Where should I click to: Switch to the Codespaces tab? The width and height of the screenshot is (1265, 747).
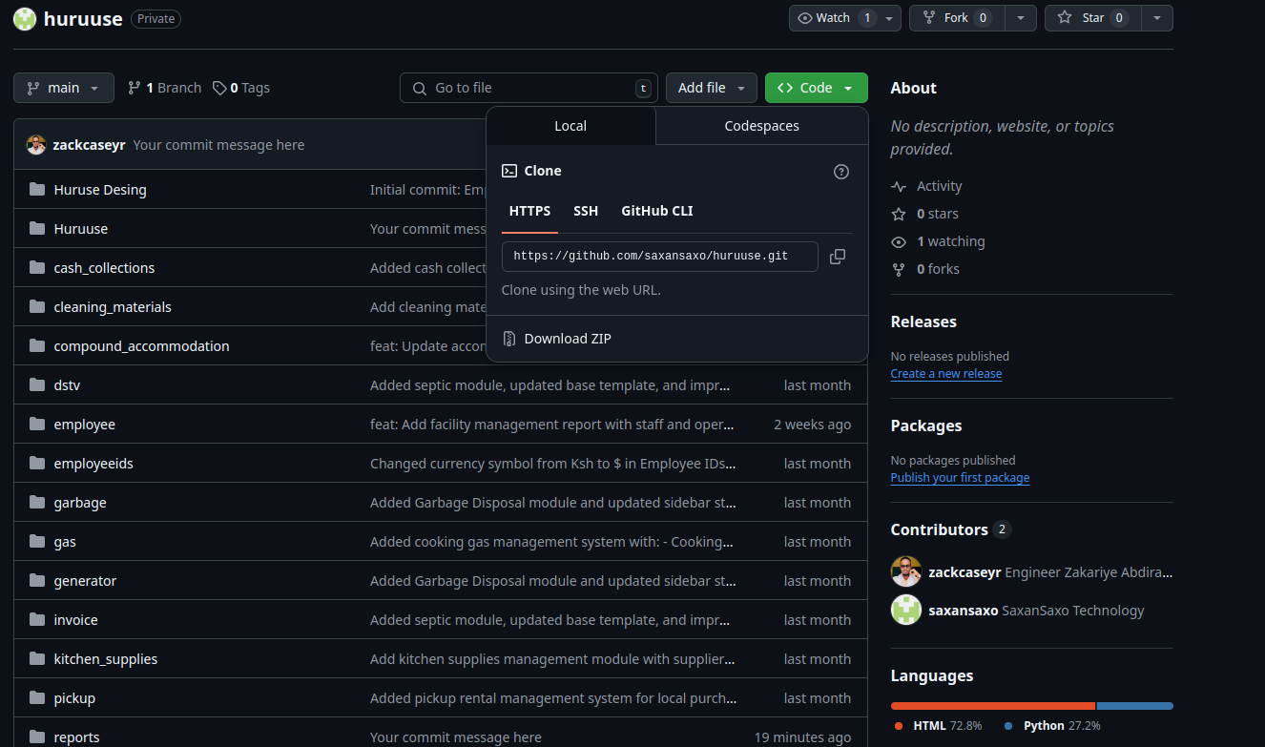762,126
